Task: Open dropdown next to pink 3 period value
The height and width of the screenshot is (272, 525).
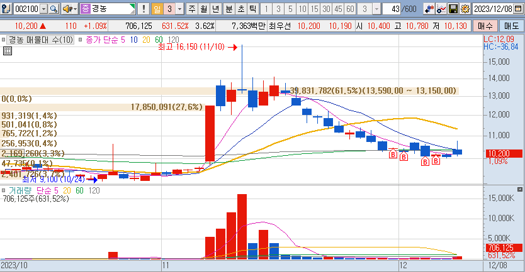Action: 180,9
